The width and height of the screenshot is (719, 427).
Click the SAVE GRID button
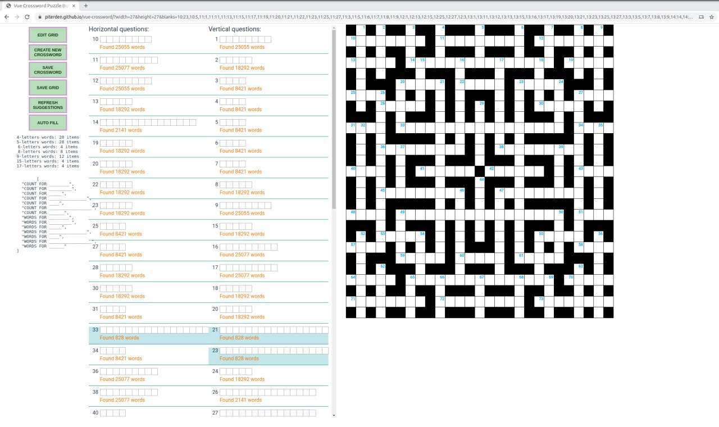[x=48, y=88]
